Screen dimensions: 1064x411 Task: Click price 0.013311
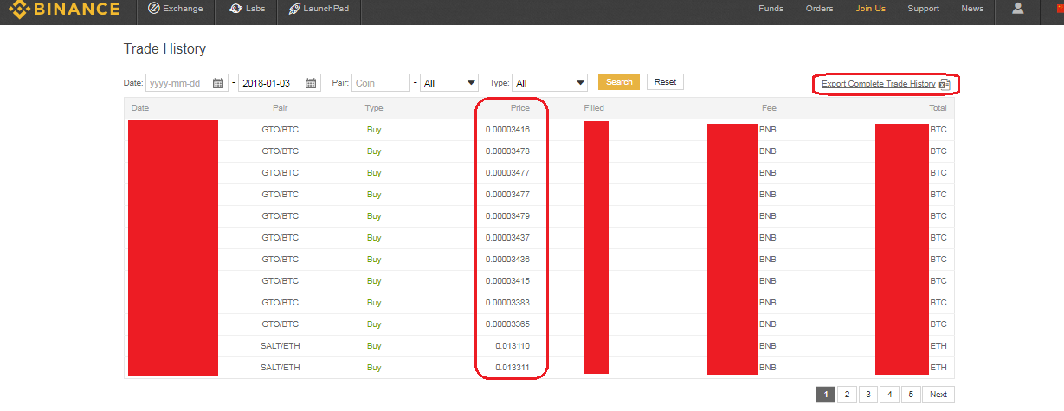pos(513,368)
